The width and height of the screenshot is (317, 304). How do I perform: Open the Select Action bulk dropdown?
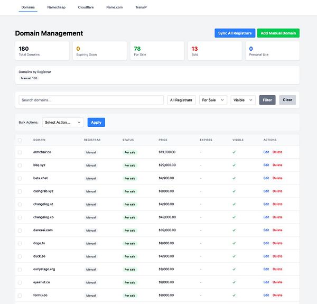pyautogui.click(x=63, y=123)
